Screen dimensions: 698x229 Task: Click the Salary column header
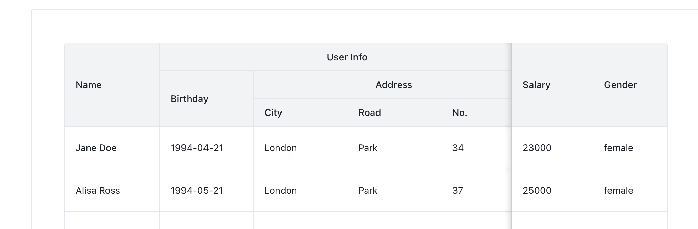tap(552, 85)
